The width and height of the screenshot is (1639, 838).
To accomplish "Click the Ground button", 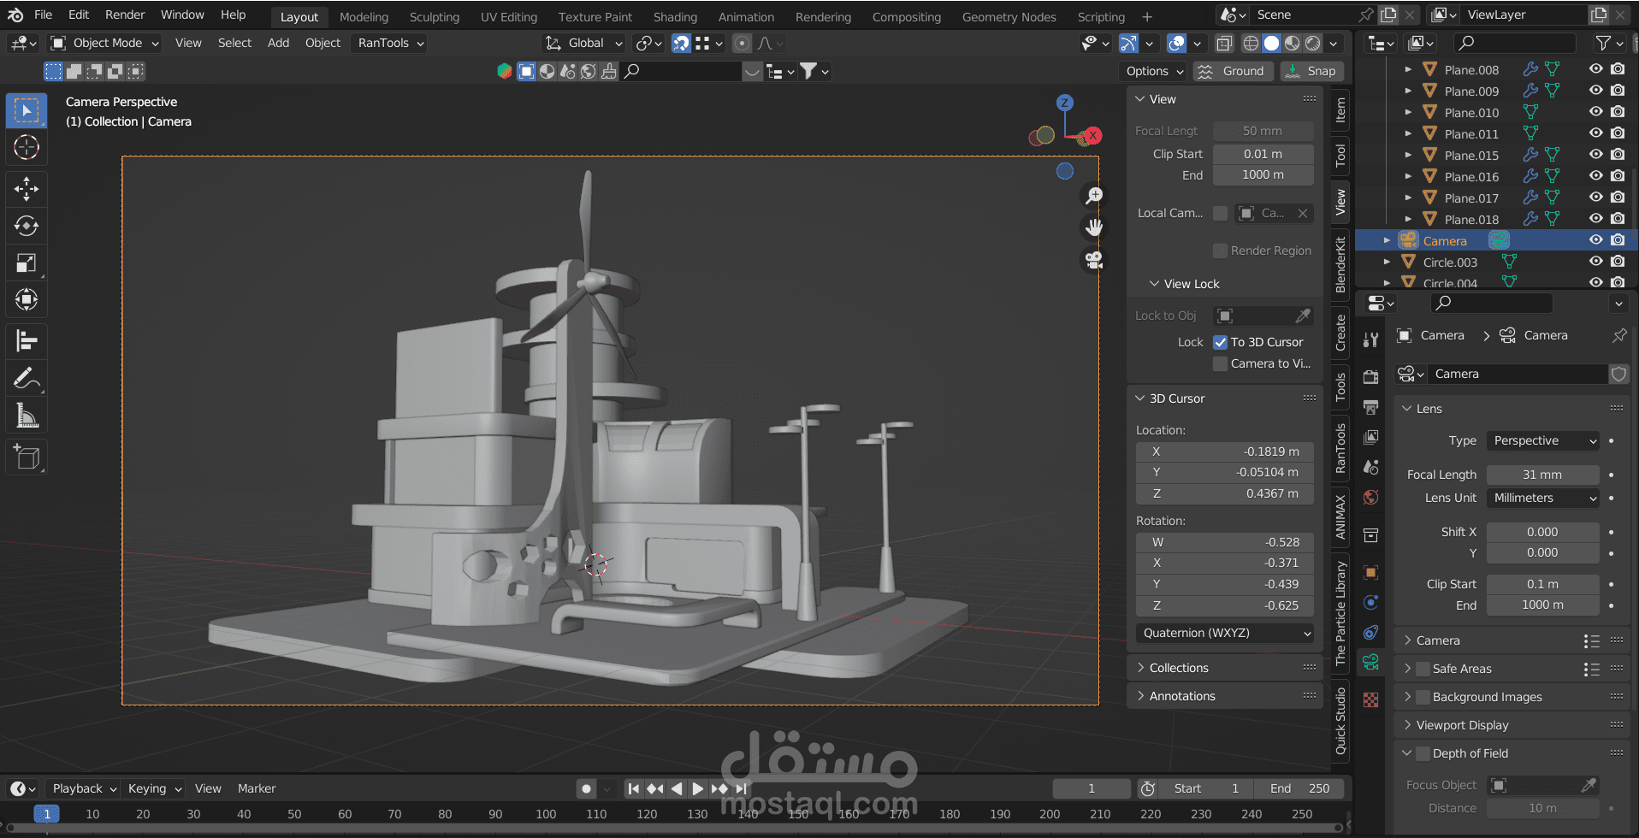I will click(1233, 71).
